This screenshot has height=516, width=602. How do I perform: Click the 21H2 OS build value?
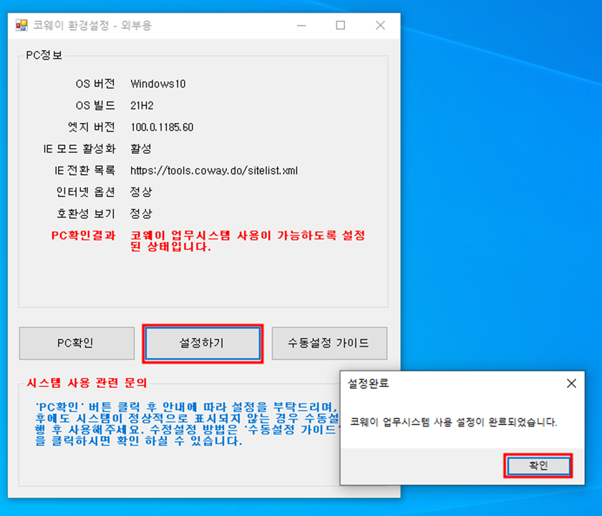142,105
